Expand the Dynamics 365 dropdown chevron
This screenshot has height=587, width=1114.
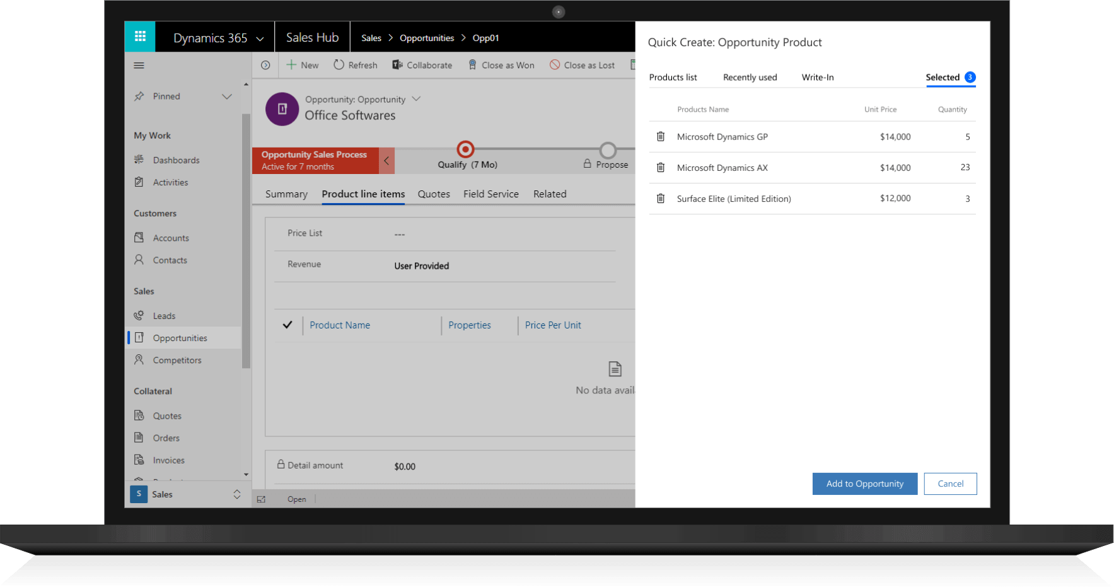260,38
